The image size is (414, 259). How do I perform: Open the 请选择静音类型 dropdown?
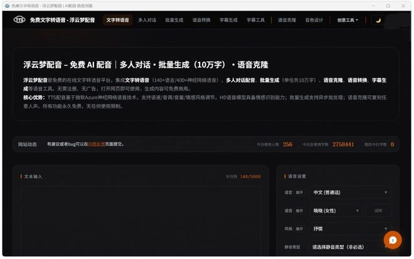click(349, 247)
